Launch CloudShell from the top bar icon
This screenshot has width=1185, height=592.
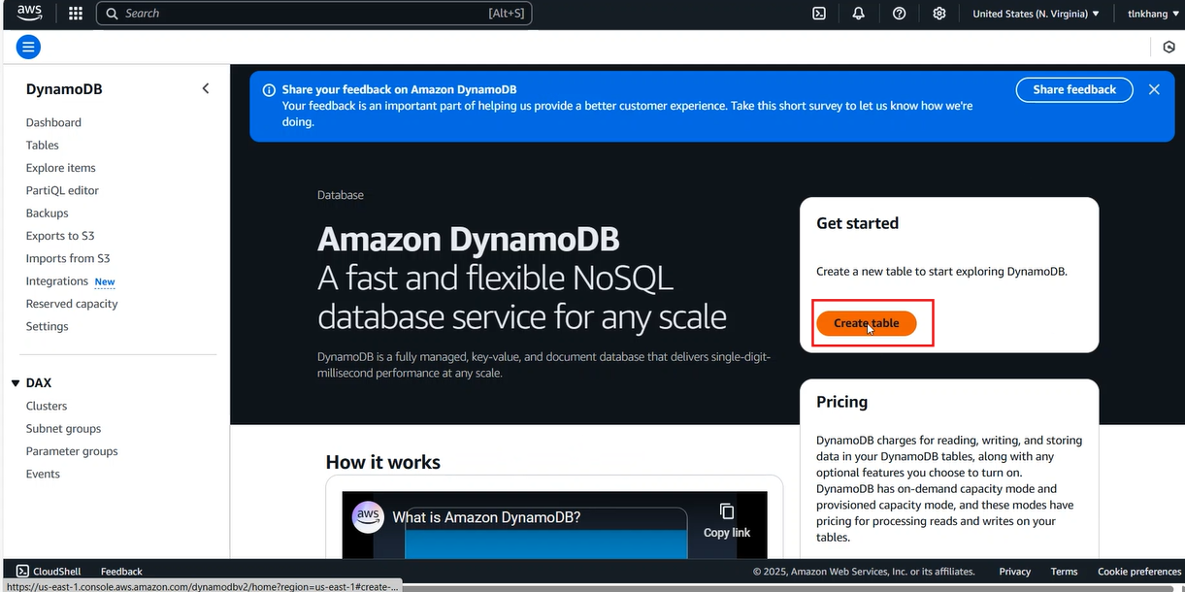point(819,14)
